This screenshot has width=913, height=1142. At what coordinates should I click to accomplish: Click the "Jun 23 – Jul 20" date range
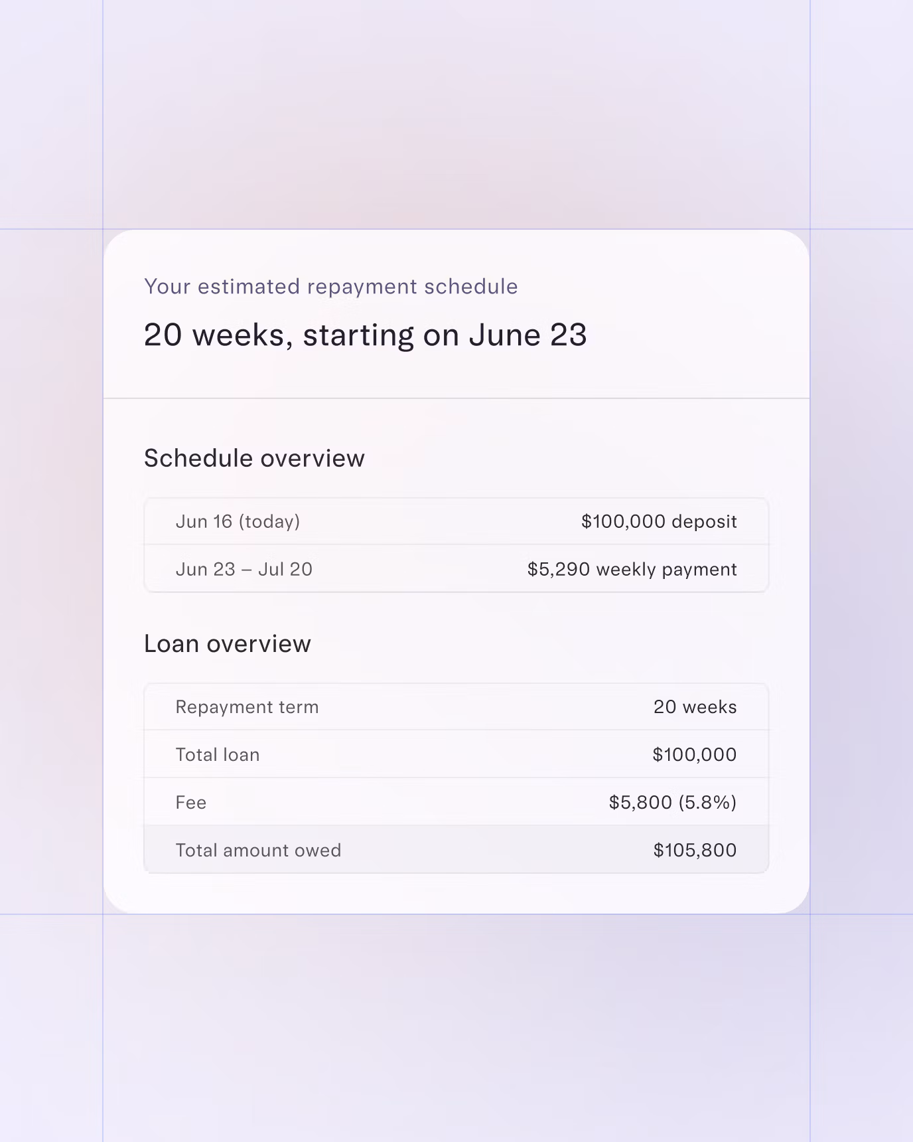244,570
